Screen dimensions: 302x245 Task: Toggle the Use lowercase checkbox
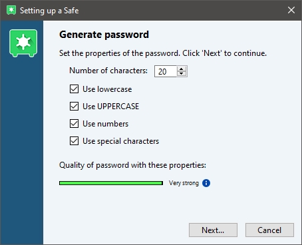tap(74, 89)
